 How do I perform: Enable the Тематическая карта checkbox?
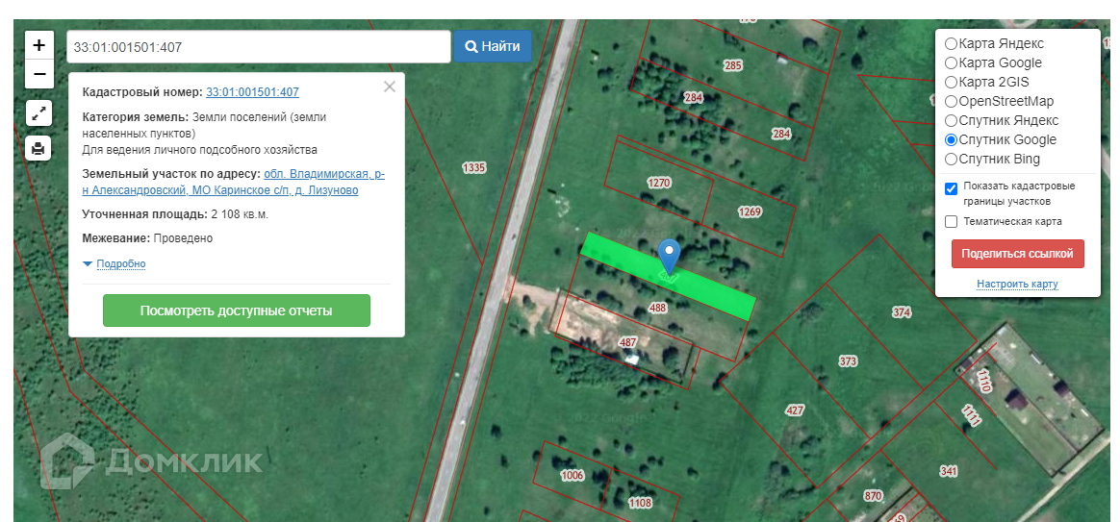tap(951, 221)
